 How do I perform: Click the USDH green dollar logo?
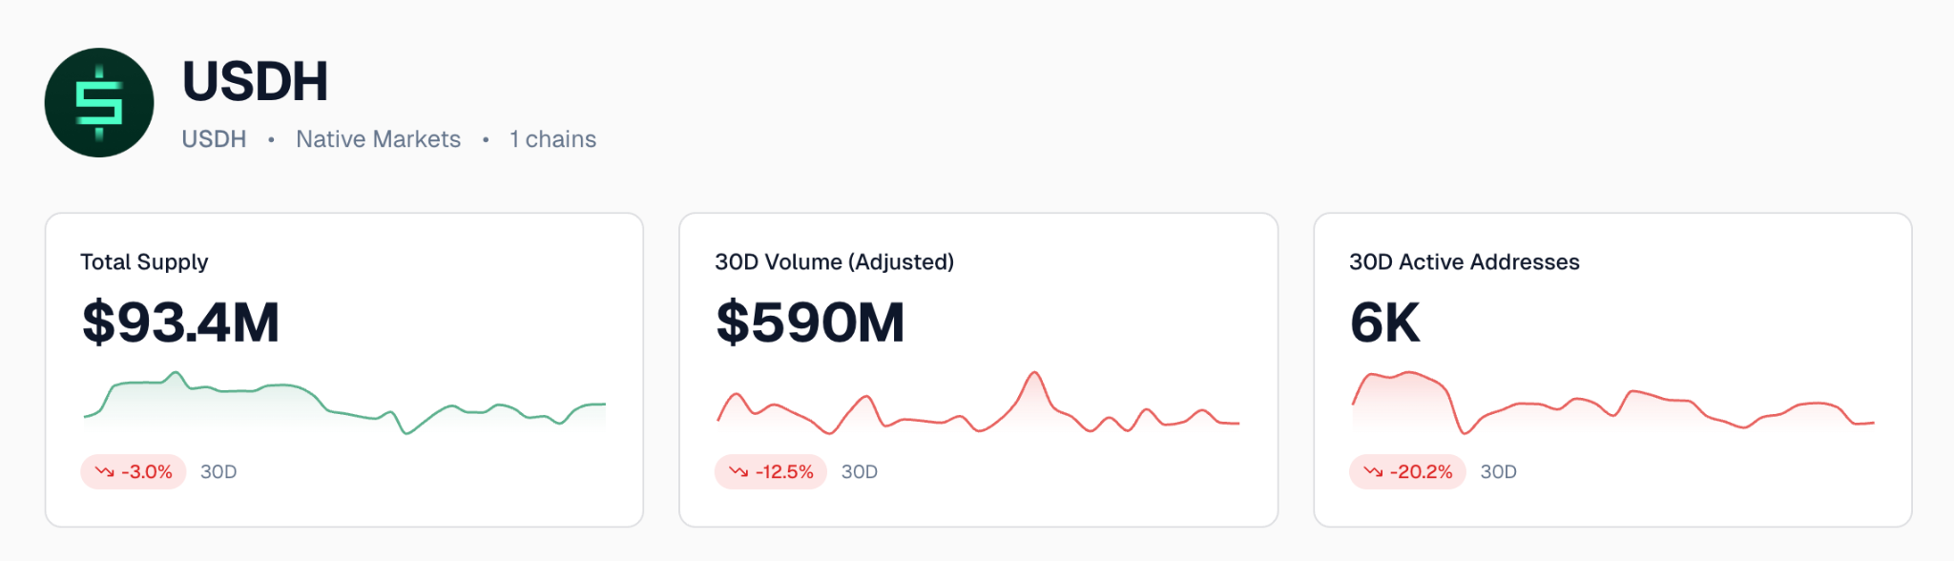pyautogui.click(x=99, y=103)
